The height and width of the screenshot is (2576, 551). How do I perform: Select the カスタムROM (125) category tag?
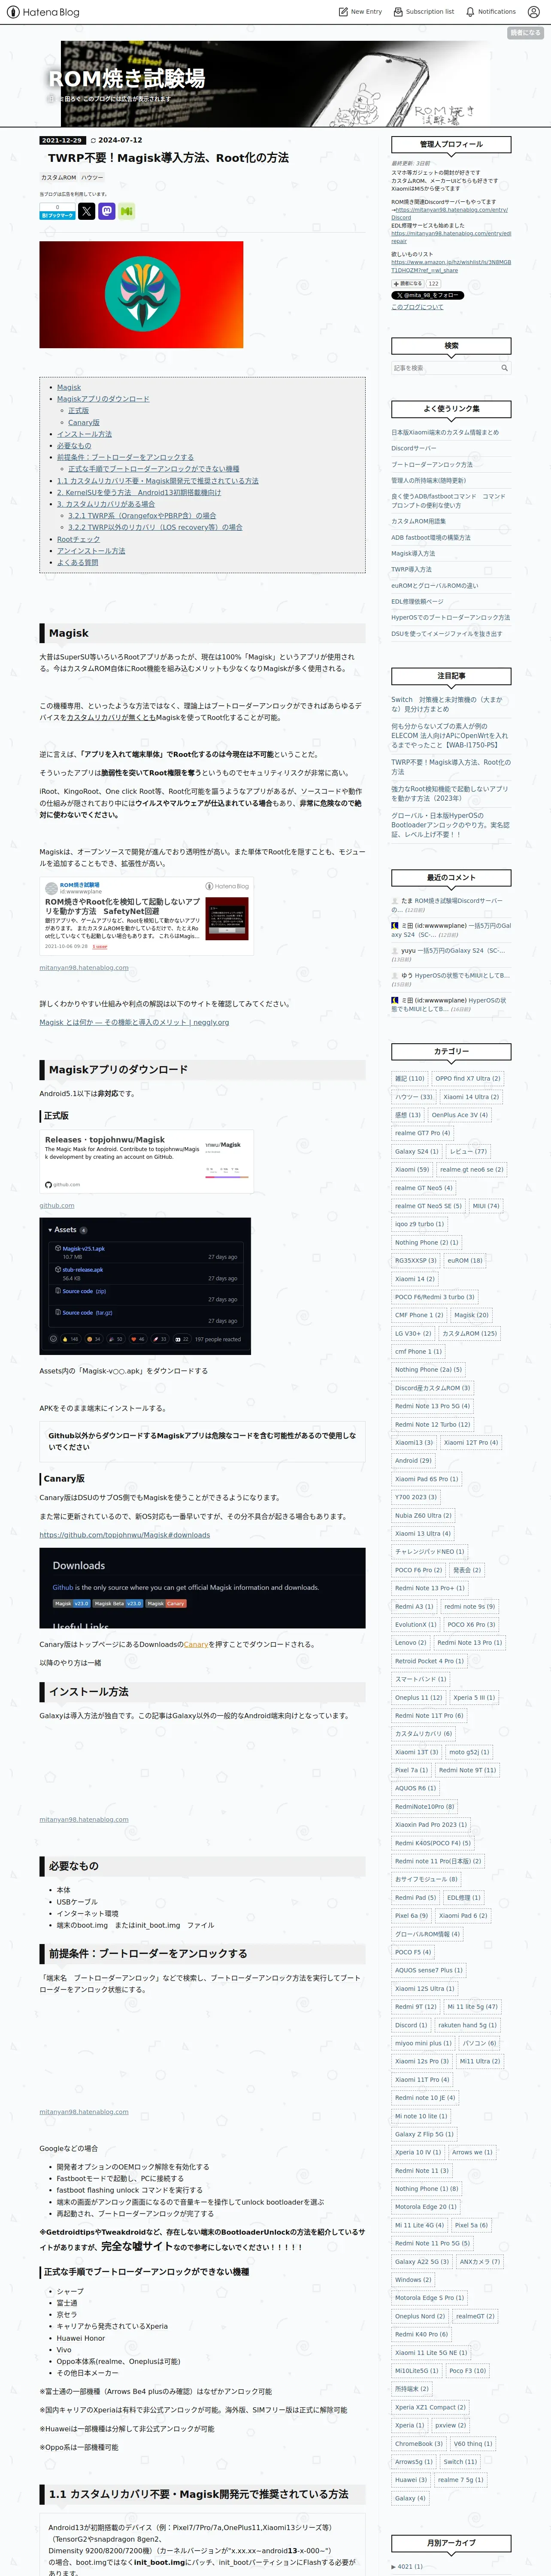(469, 1333)
